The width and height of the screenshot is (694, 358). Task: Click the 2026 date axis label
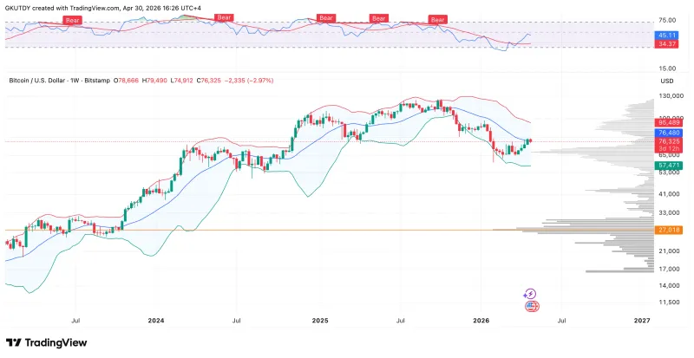pyautogui.click(x=481, y=321)
